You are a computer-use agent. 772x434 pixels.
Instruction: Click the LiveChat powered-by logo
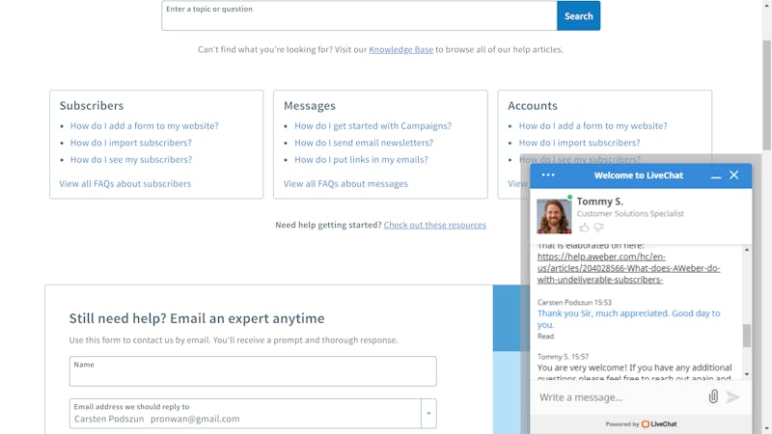pyautogui.click(x=659, y=423)
